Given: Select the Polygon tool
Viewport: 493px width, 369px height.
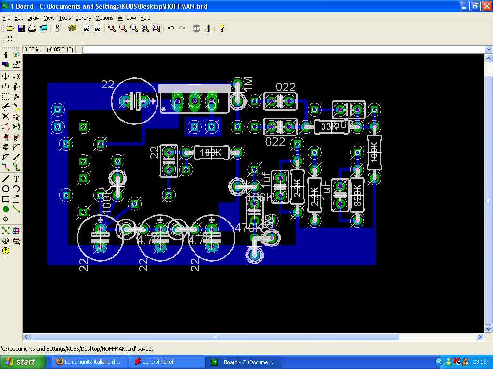Looking at the screenshot, I should [x=16, y=198].
